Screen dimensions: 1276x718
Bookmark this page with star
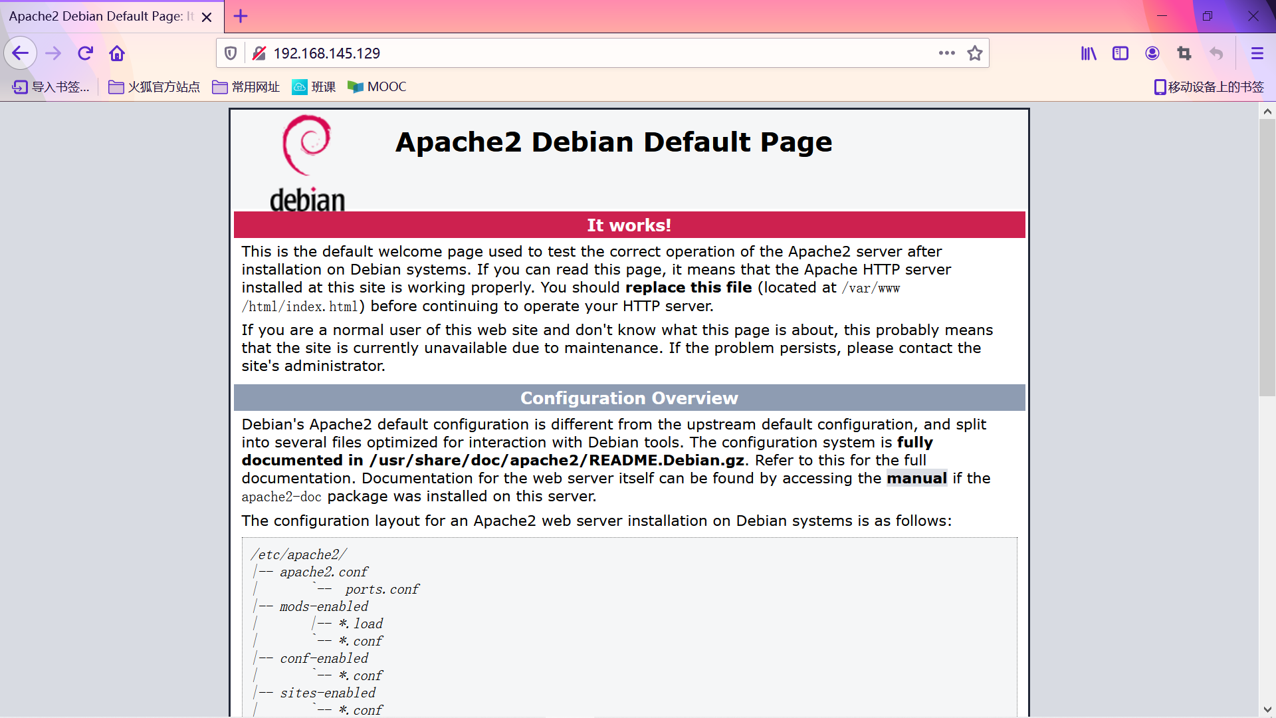(974, 53)
